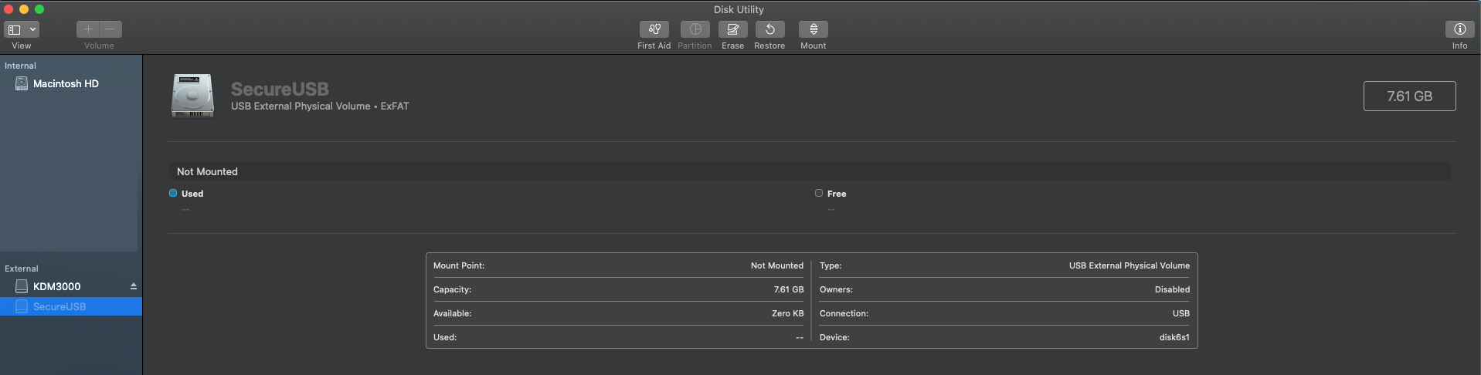
Task: Open the Restore tool
Action: click(769, 29)
